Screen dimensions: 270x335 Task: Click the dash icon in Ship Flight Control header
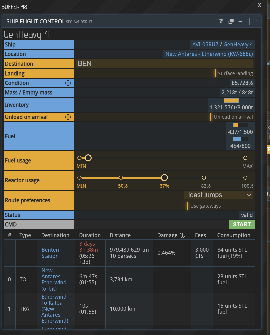tap(240, 22)
